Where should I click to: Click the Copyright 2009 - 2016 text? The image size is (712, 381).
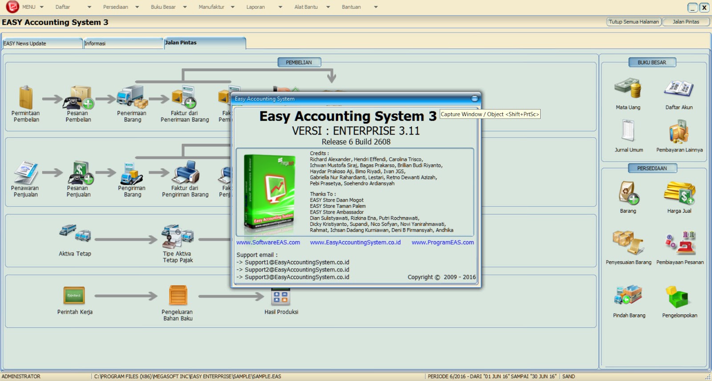(x=441, y=277)
